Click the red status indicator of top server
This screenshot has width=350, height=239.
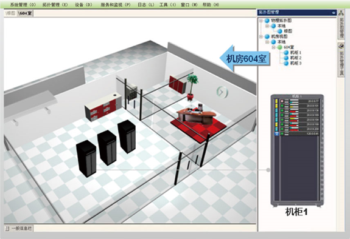coord(282,101)
